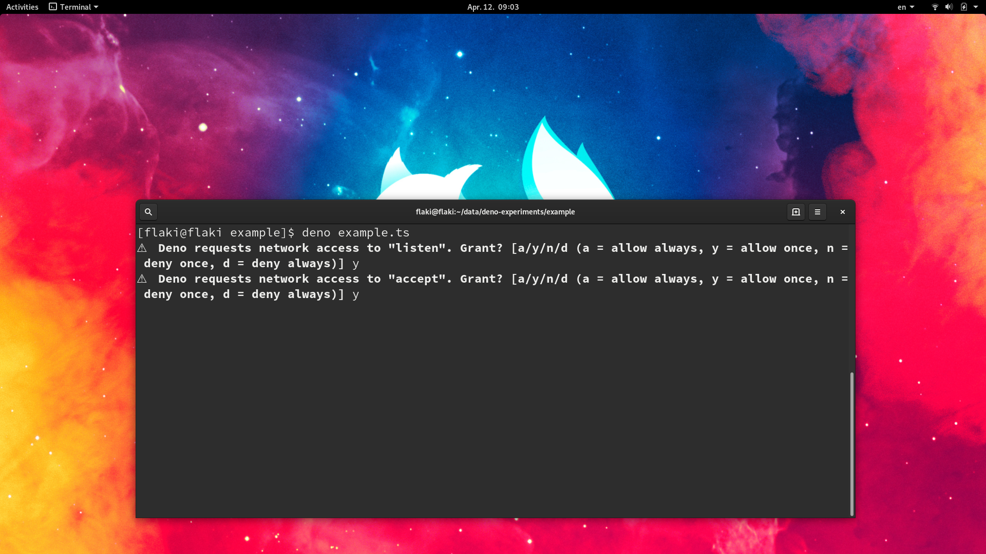Open the terminal search tool

coord(148,212)
